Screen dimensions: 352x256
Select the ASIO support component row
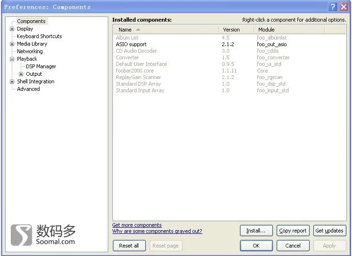(x=230, y=44)
